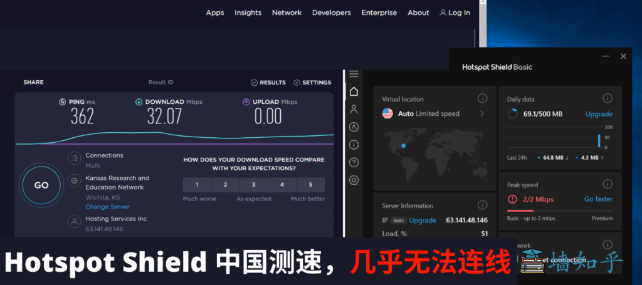Click the world map location dot
Screen dimensions: 642x285
click(x=403, y=145)
